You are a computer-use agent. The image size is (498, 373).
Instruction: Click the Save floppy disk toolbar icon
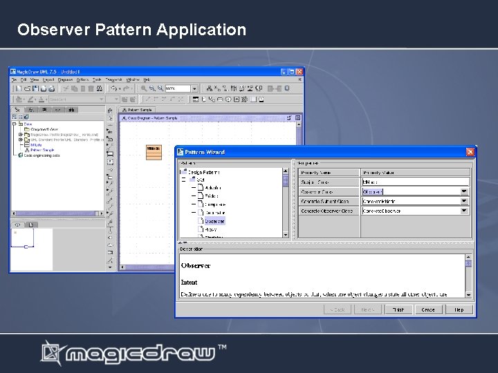coord(35,88)
